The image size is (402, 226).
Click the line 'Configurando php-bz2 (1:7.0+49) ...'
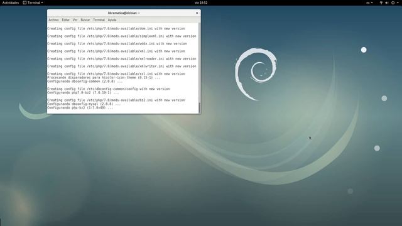point(80,108)
